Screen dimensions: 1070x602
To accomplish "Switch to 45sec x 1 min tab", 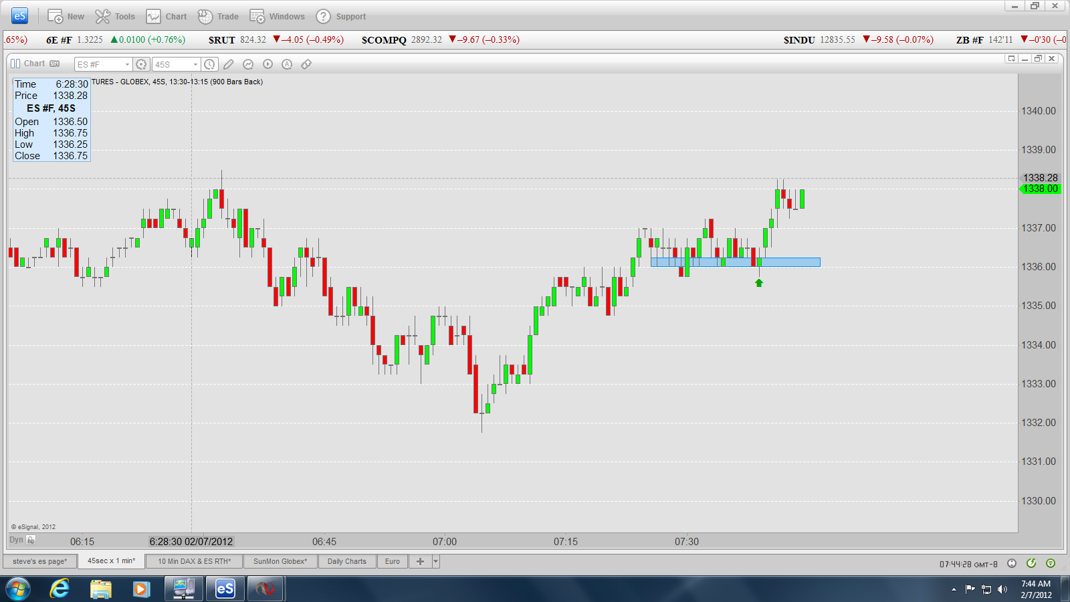I will coord(112,561).
